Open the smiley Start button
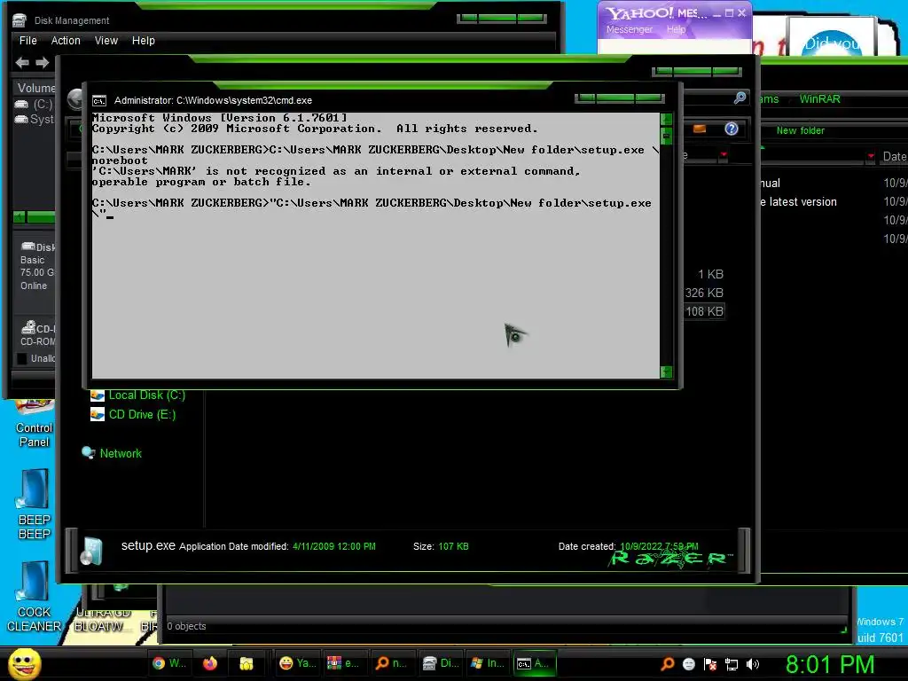This screenshot has width=908, height=681. (x=24, y=664)
